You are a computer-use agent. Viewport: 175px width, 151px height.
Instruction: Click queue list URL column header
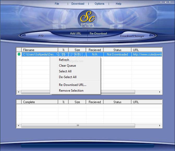[x=147, y=50]
